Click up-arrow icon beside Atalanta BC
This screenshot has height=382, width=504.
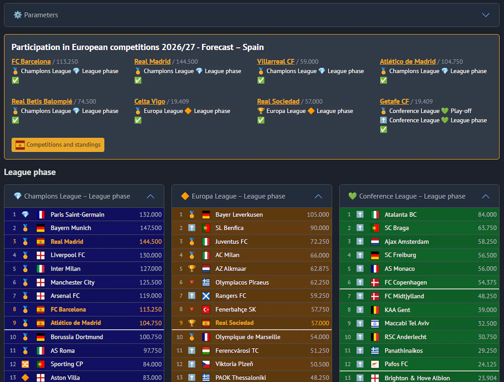360,214
